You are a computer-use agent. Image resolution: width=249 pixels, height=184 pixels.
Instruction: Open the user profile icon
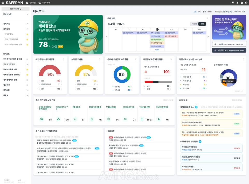click(246, 3)
